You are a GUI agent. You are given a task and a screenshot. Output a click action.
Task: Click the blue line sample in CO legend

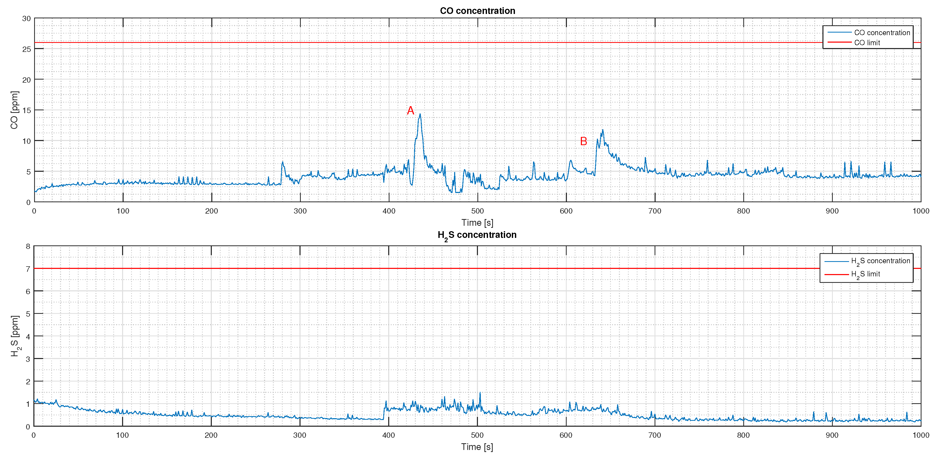[x=839, y=33]
